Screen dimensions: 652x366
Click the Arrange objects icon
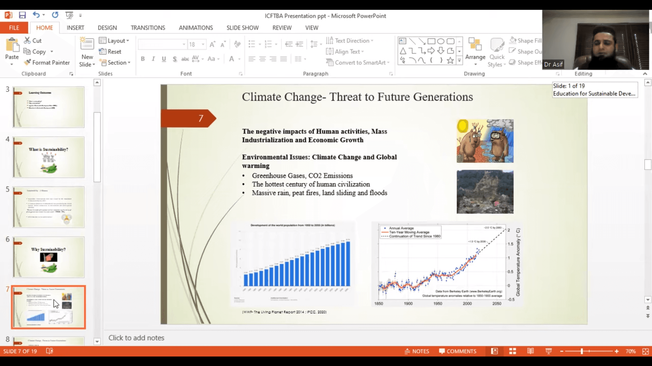[x=475, y=44]
